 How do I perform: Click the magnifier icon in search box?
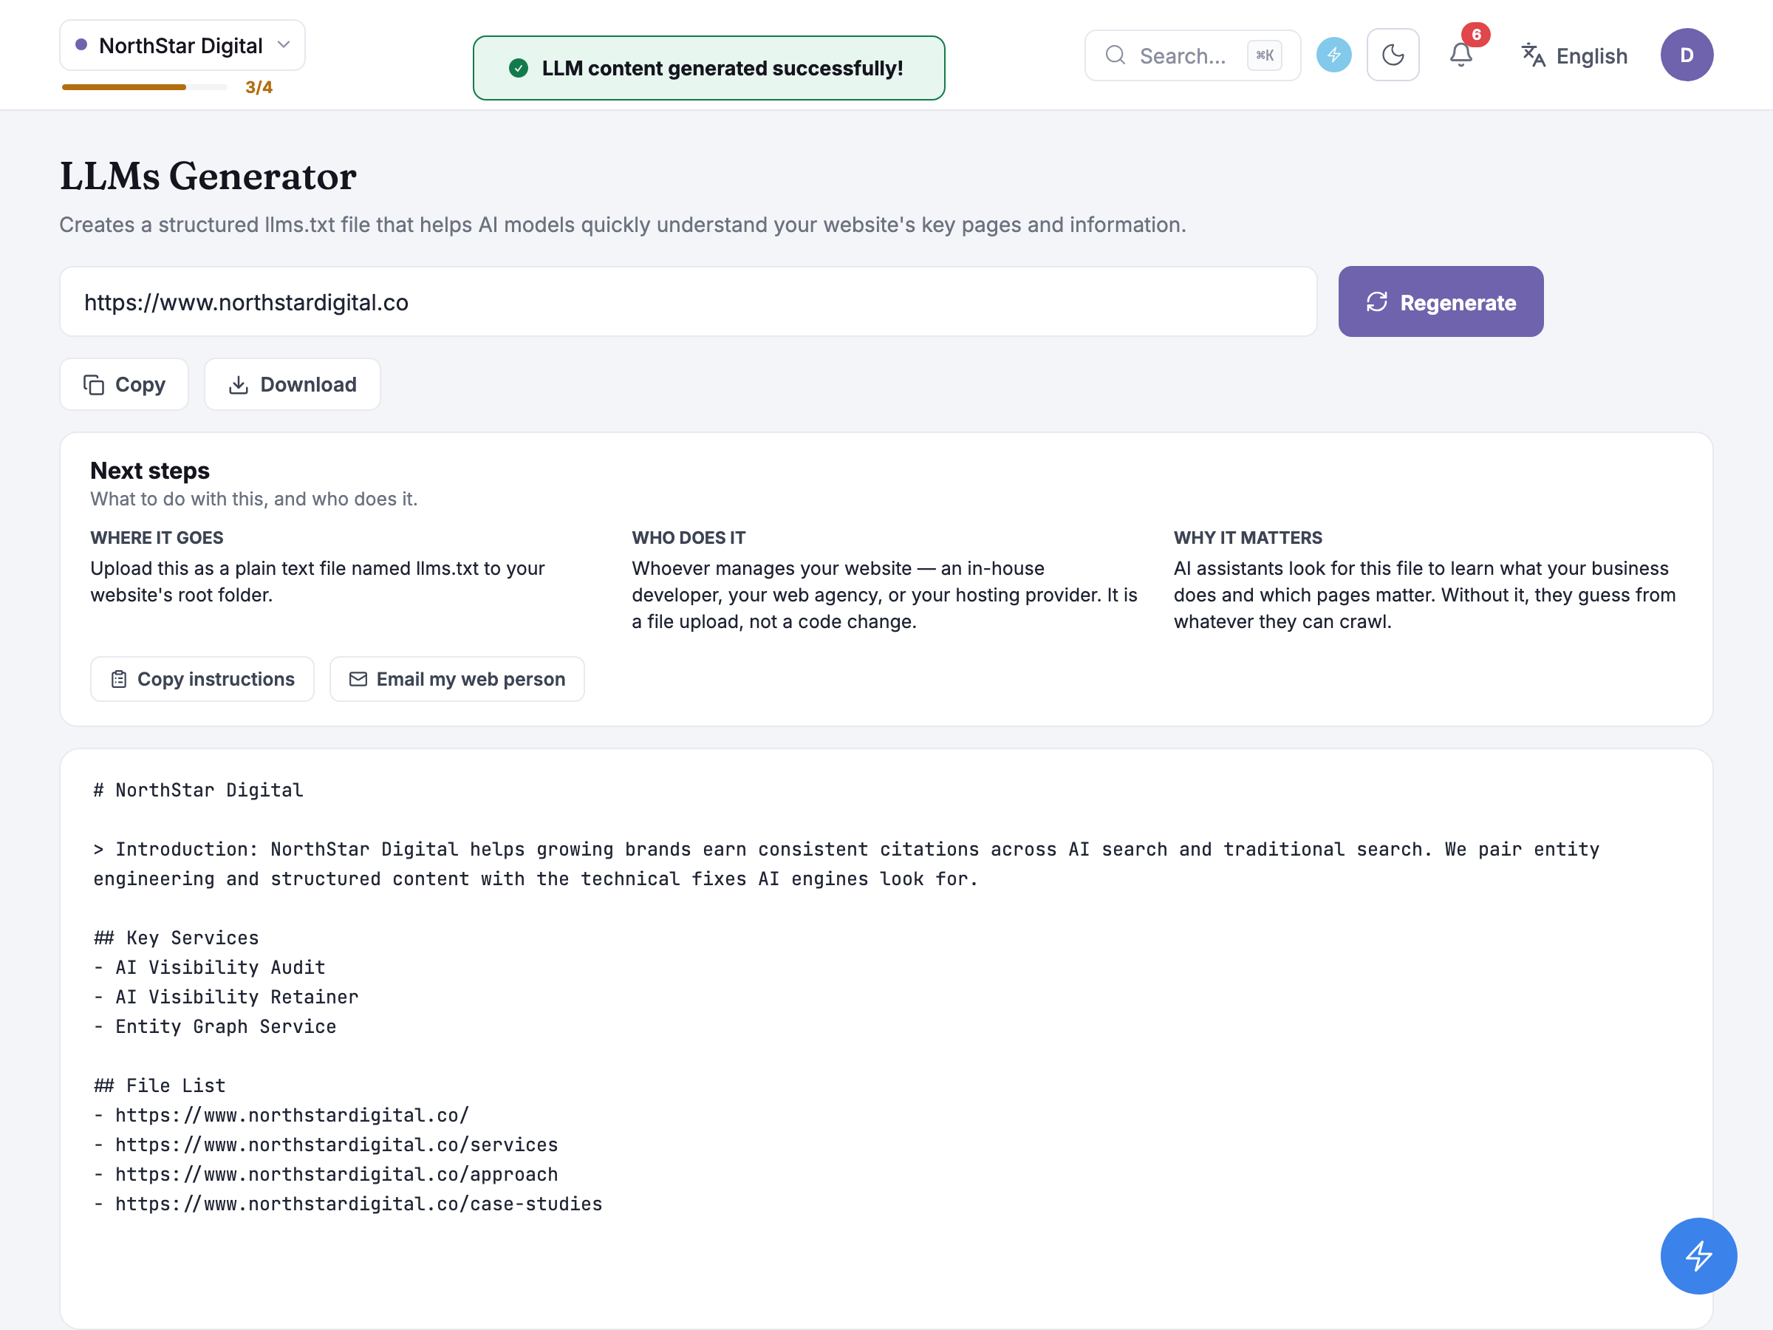[1115, 55]
